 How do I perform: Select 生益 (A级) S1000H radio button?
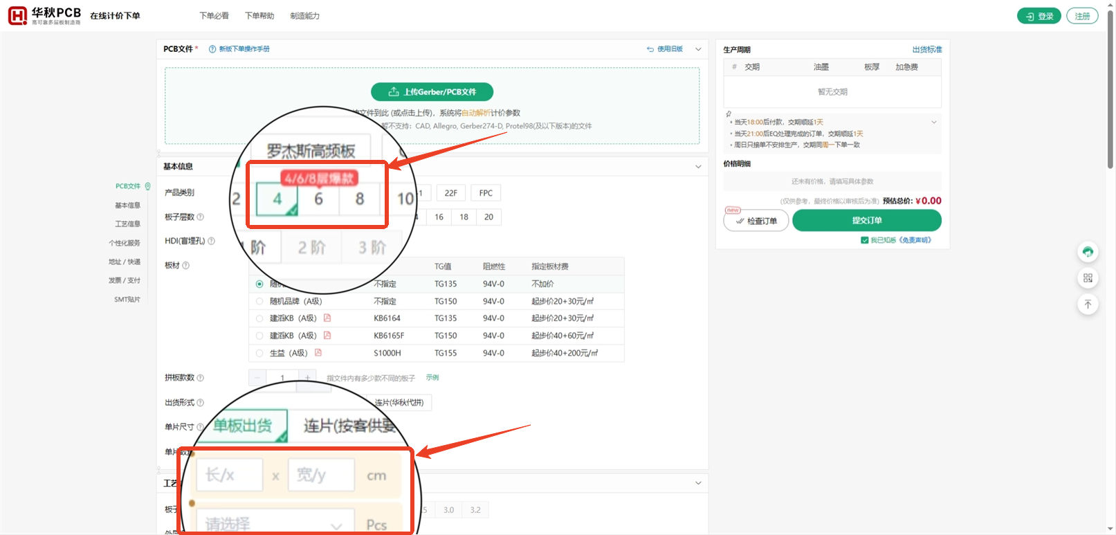(x=259, y=353)
